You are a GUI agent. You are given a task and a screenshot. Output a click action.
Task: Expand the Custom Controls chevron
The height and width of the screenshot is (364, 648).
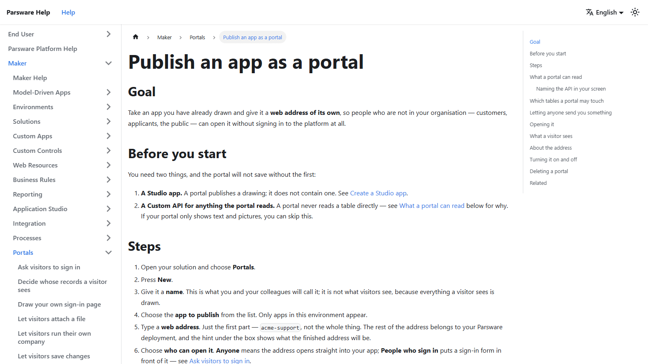[x=109, y=150]
